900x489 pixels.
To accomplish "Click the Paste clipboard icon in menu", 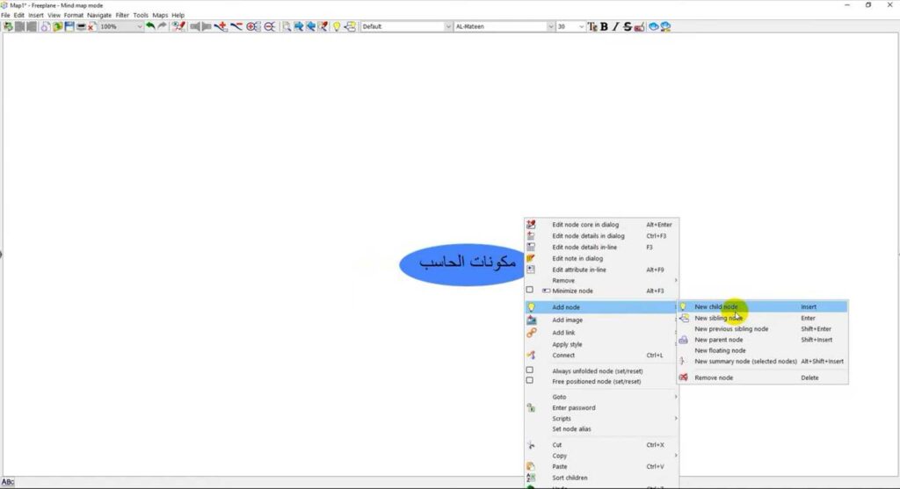I will (x=532, y=467).
